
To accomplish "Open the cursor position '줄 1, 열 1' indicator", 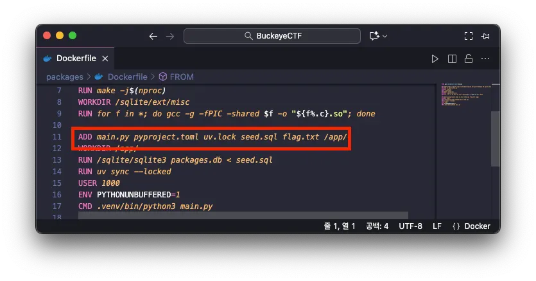I will pyautogui.click(x=340, y=226).
